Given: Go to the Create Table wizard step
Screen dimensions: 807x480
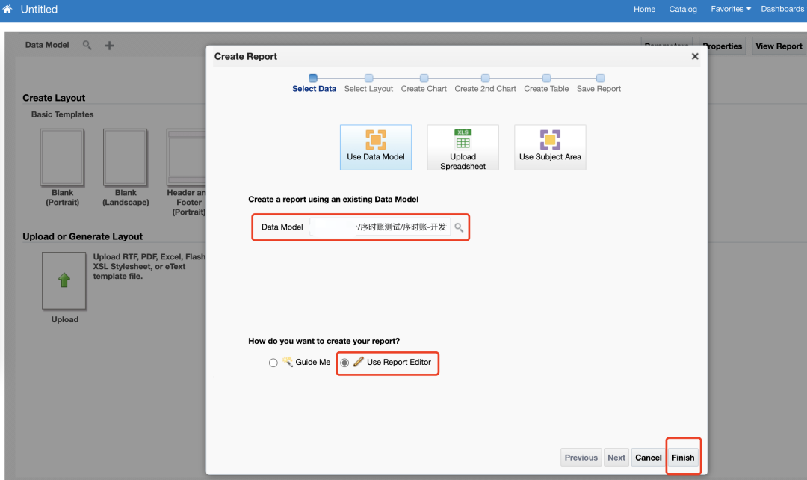Looking at the screenshot, I should click(x=546, y=84).
